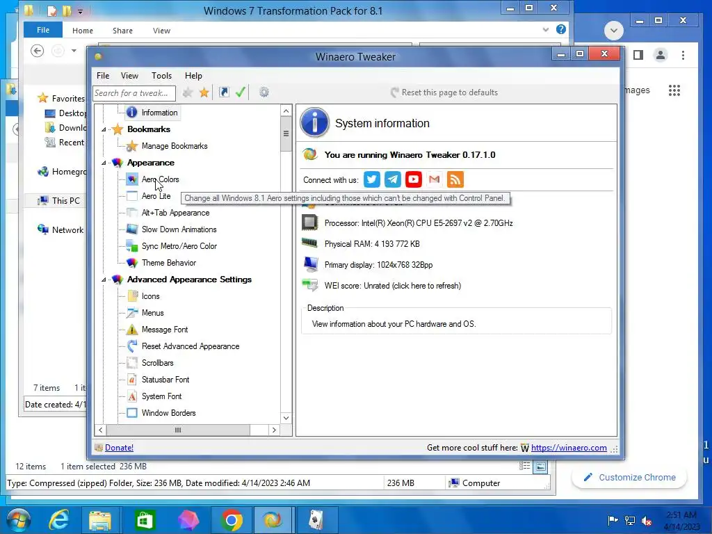Image resolution: width=712 pixels, height=534 pixels.
Task: Select Icons in the tree
Action: [151, 296]
